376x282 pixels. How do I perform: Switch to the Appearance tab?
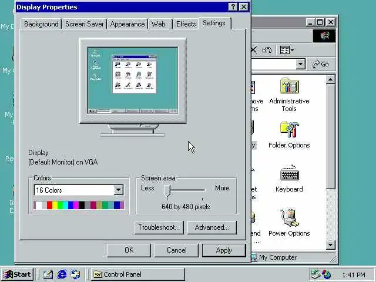point(127,24)
